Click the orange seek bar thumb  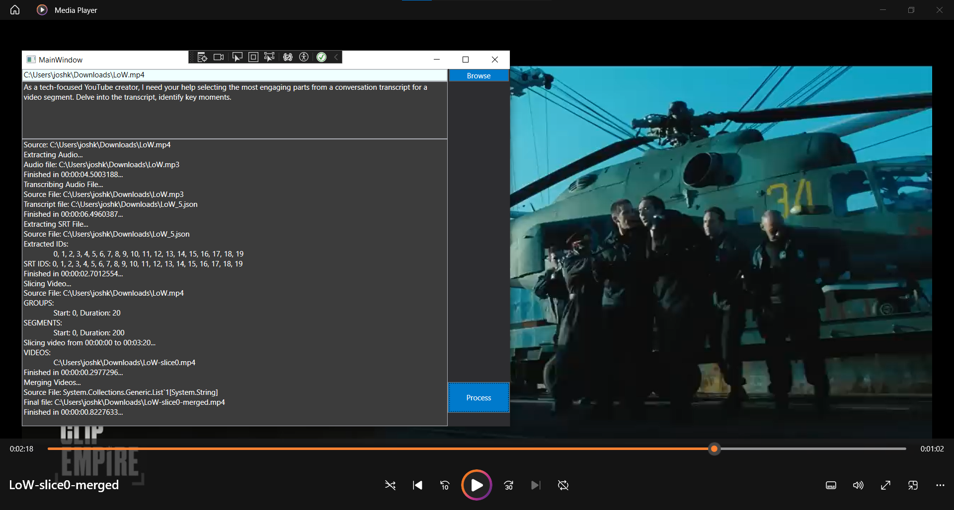click(714, 449)
